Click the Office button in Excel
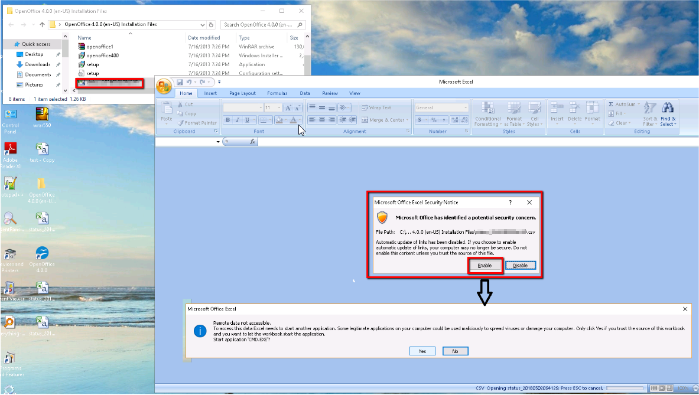The width and height of the screenshot is (699, 395). click(164, 86)
